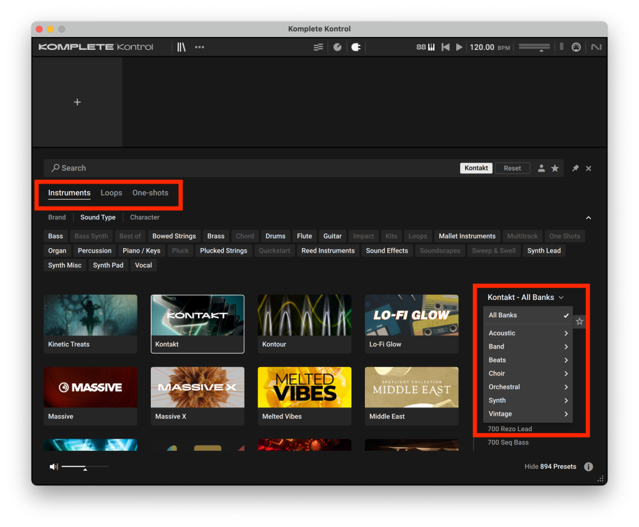
Task: Open the browser library icon
Action: (181, 47)
